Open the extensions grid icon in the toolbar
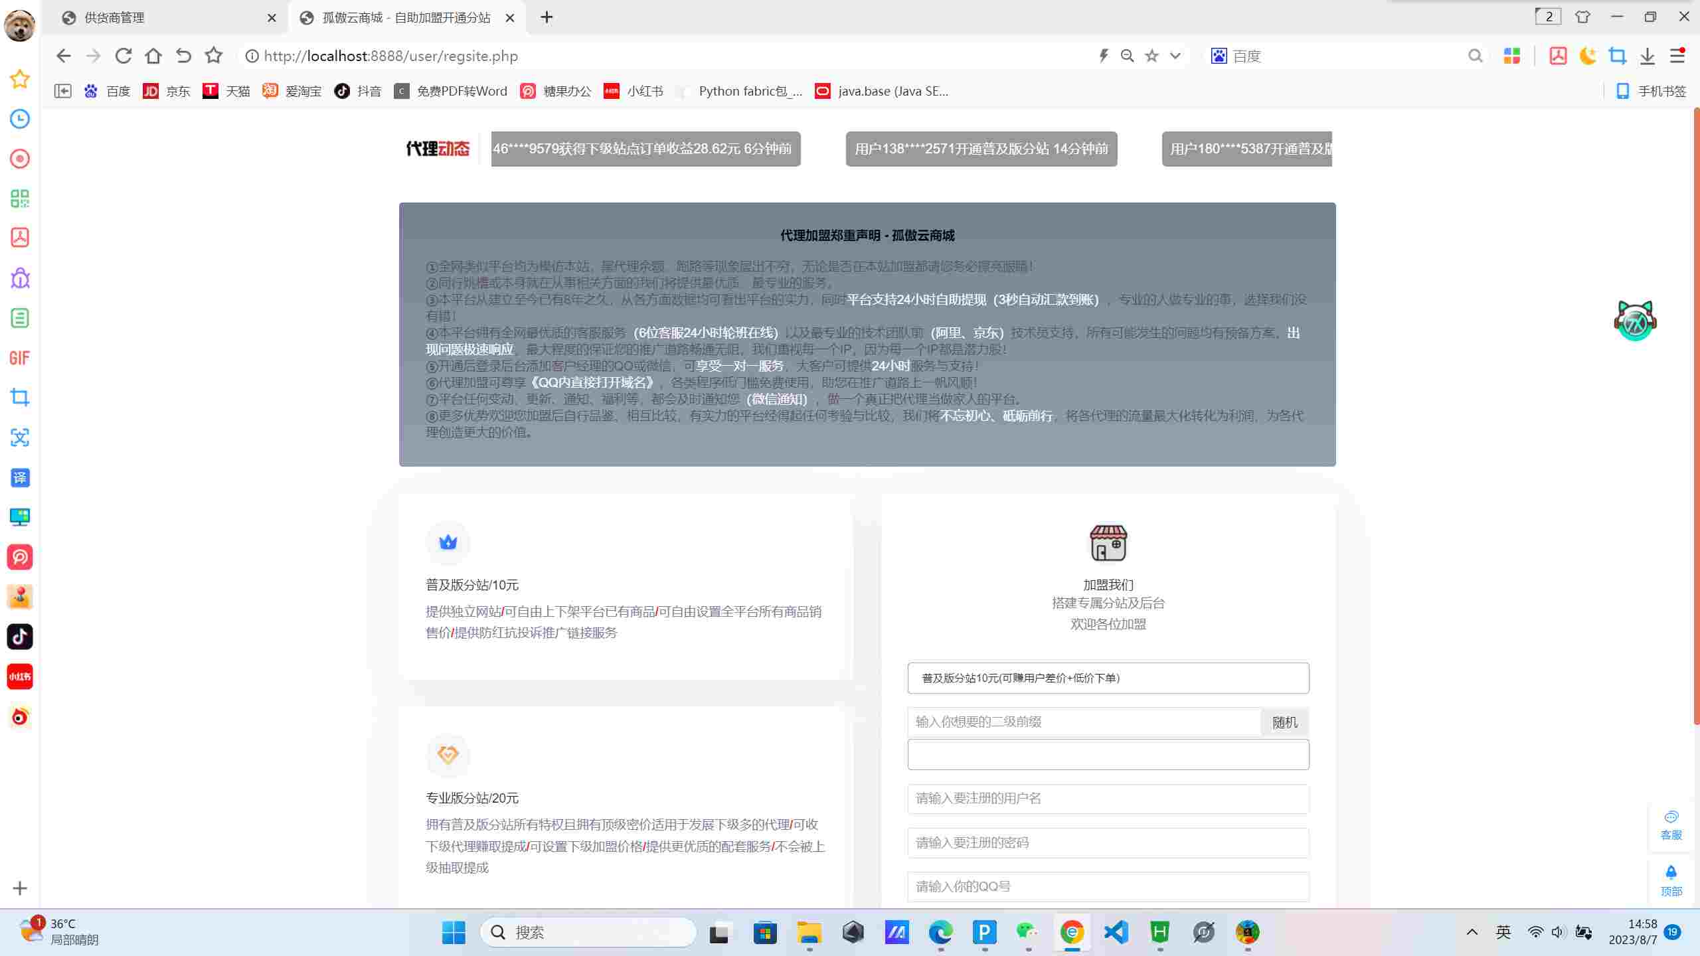This screenshot has height=956, width=1700. 1512,56
